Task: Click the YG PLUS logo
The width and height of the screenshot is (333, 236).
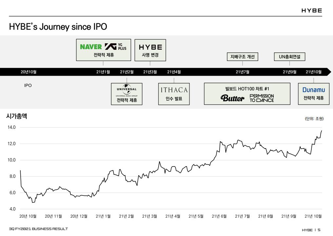Action: pyautogui.click(x=115, y=47)
